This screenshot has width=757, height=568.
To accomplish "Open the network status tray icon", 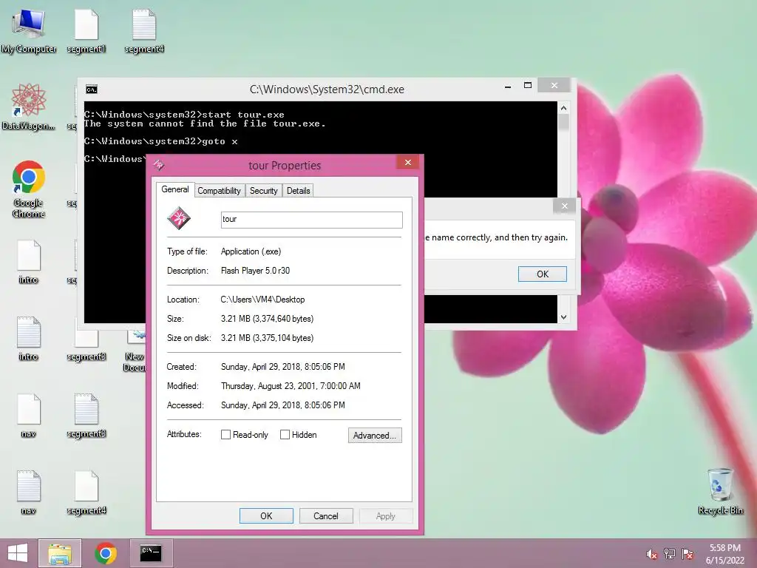I will click(x=670, y=554).
